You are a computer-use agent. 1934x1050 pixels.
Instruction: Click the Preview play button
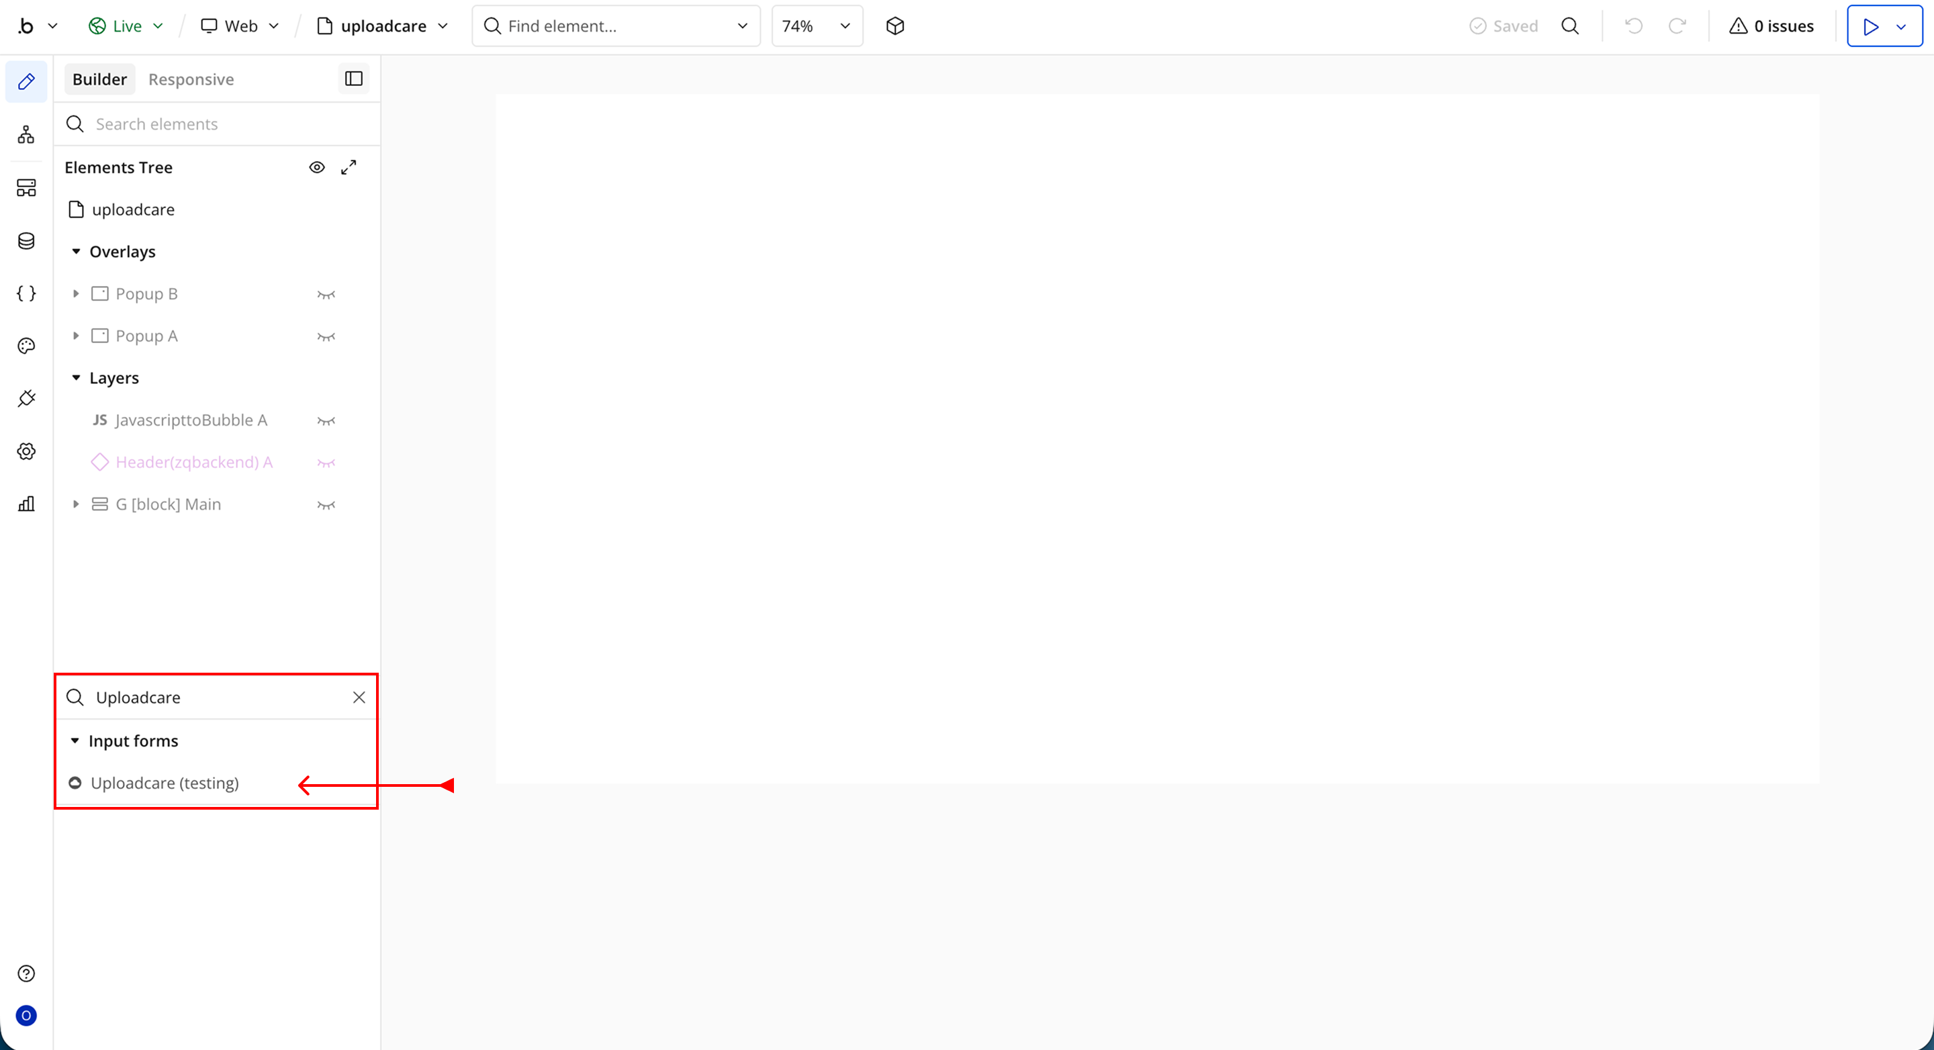(1871, 26)
